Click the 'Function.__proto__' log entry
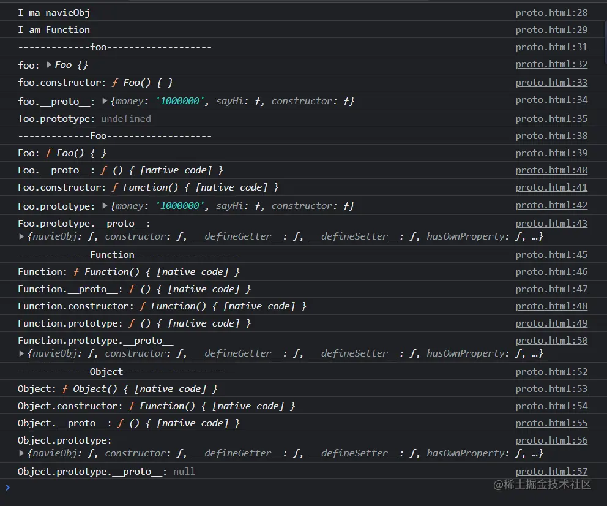 point(135,289)
